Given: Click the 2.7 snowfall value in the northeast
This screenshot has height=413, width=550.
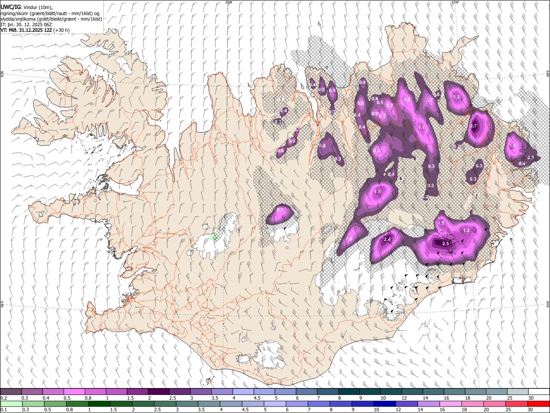Looking at the screenshot, I should [474, 126].
